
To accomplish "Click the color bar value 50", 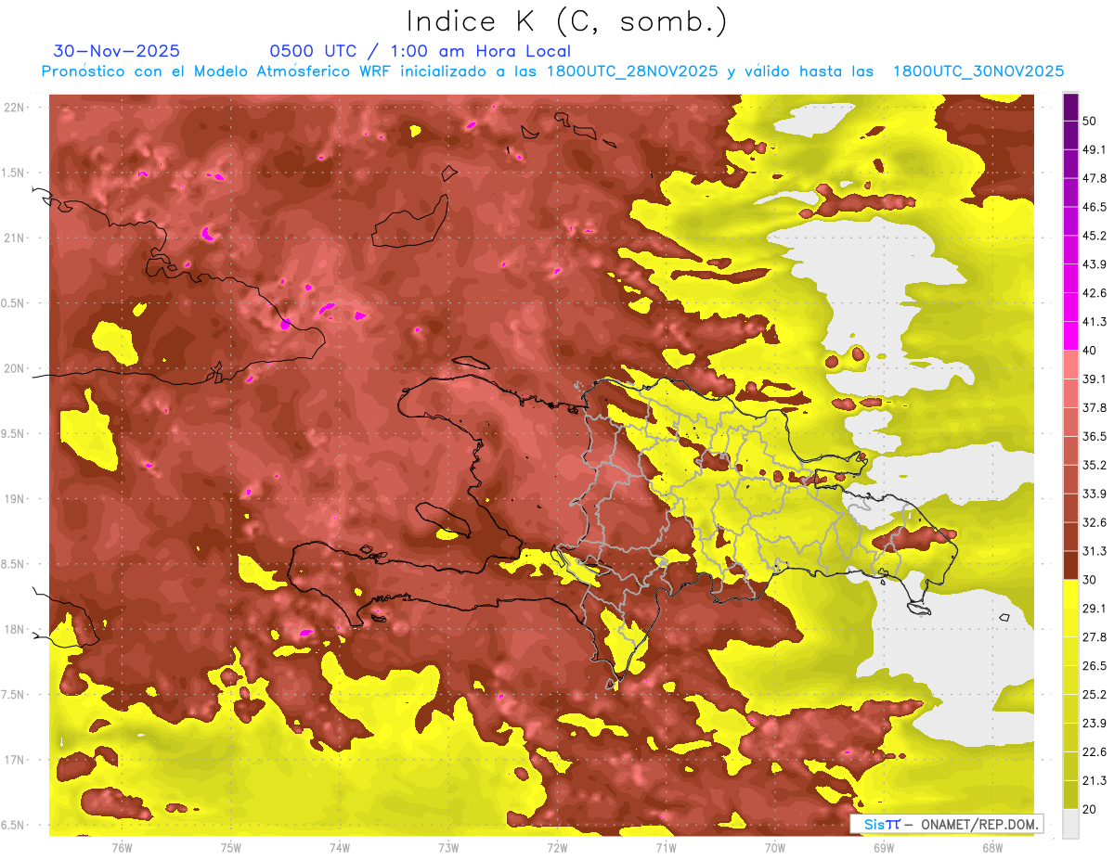I will 1090,121.
